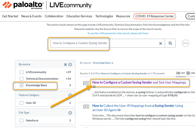Open How to Configure a Custom Syslog Sender result
Image resolution: width=195 pixels, height=128 pixels.
pyautogui.click(x=139, y=83)
